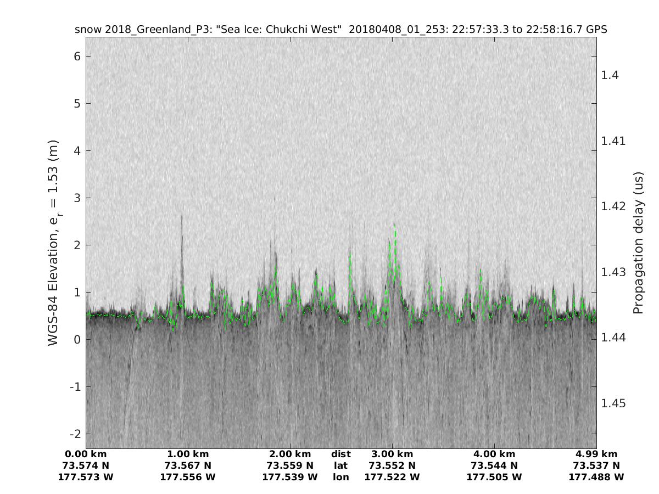Click the 2.00 km distance tick label
Screen dimensions: 659x494
[x=290, y=454]
